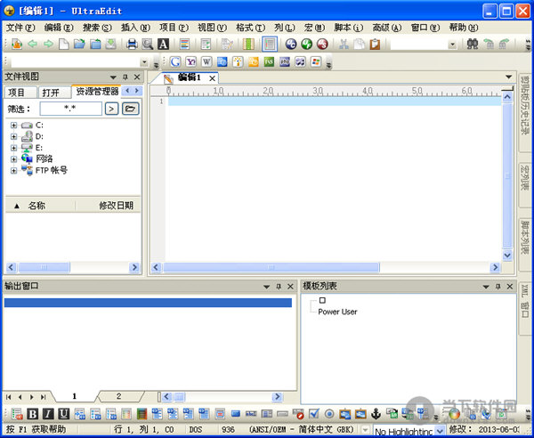Toggle the pin on the 文件视图 panel
534x438 pixels.
[125, 77]
